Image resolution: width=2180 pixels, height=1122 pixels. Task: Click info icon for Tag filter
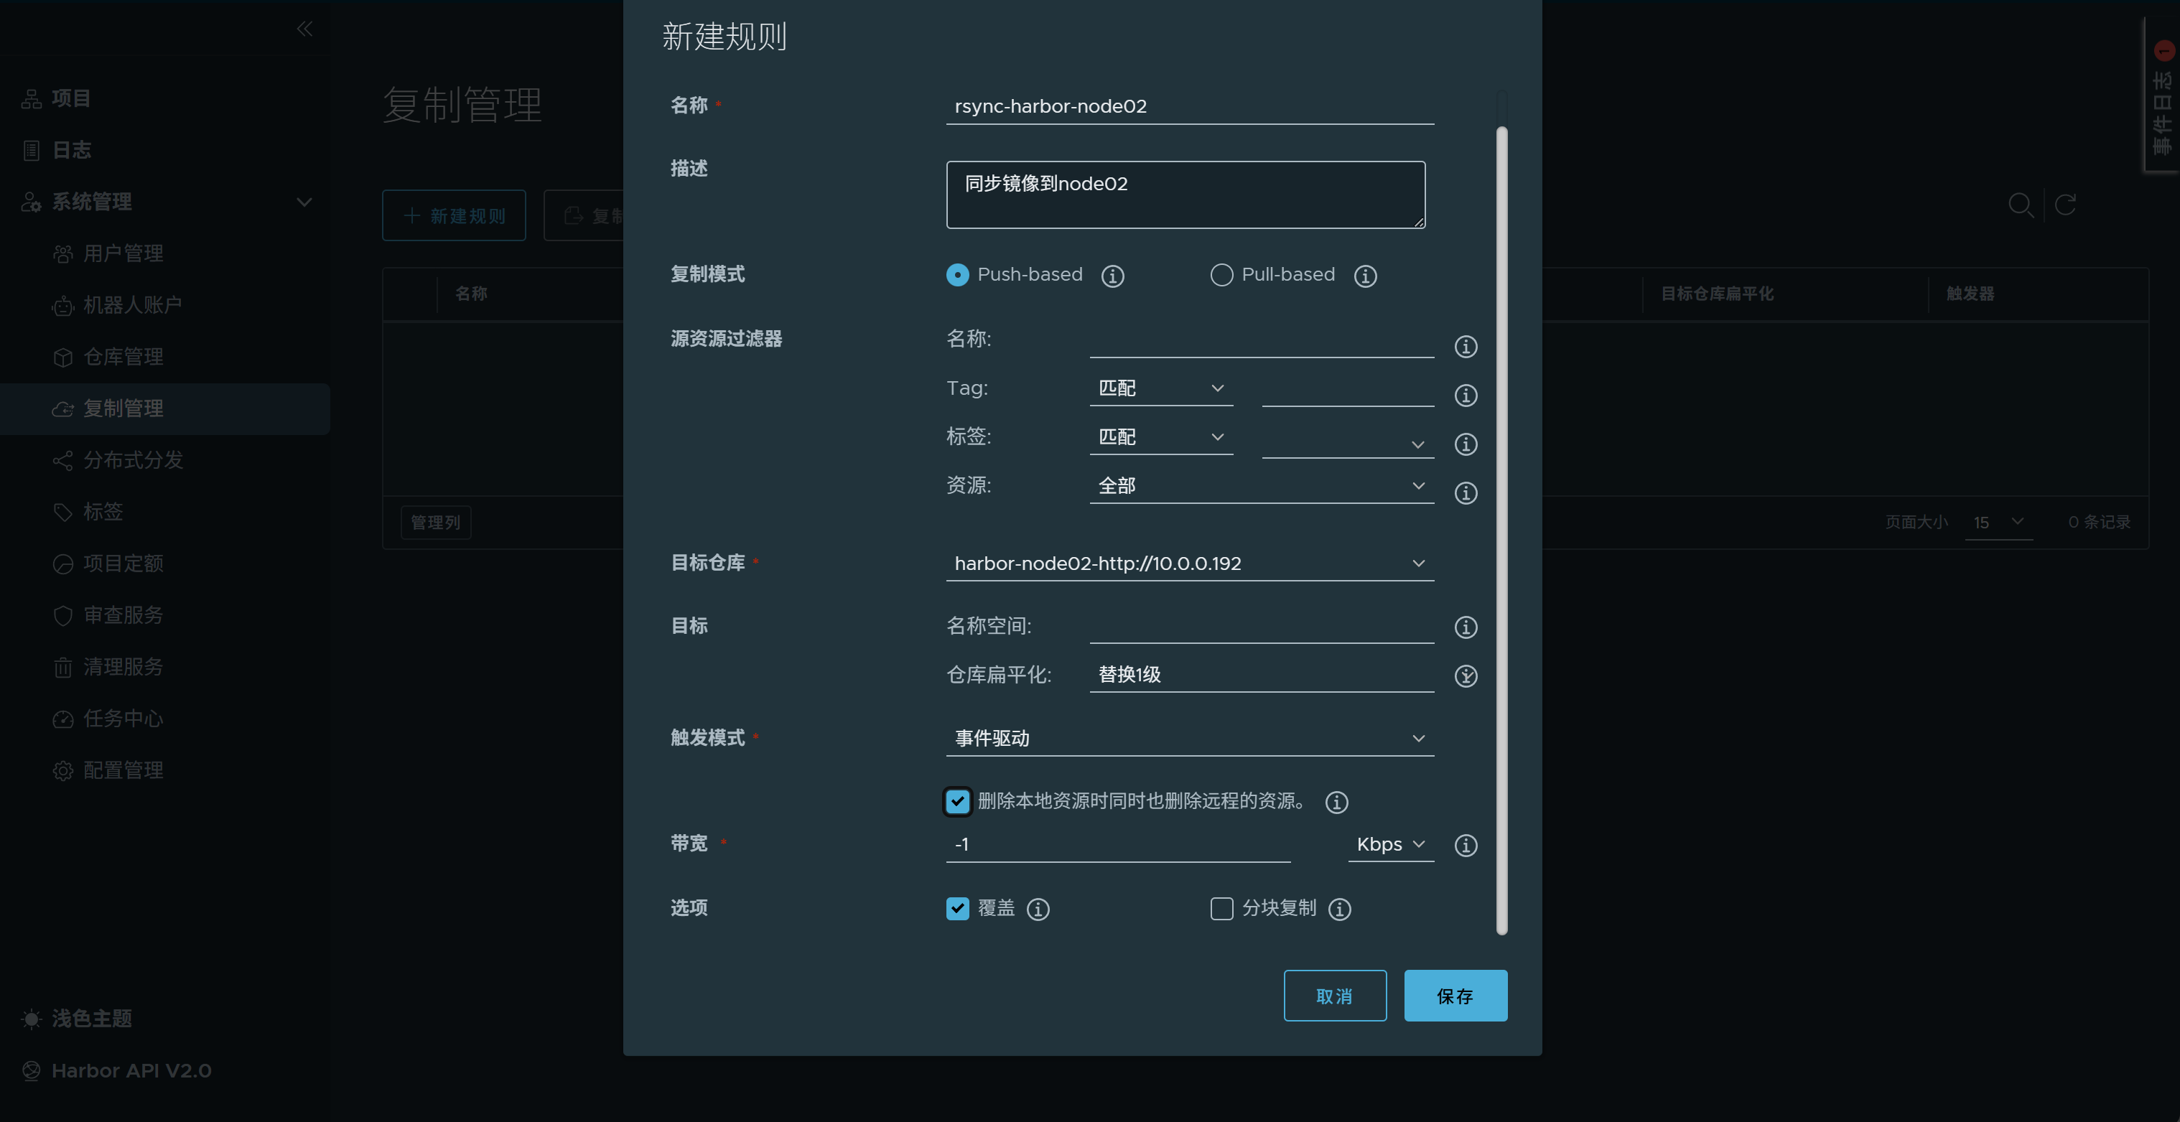click(x=1465, y=395)
